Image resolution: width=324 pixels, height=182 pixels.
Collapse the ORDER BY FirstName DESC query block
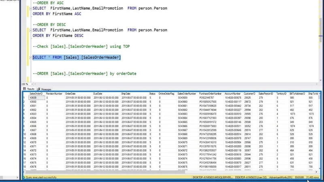click(31, 30)
